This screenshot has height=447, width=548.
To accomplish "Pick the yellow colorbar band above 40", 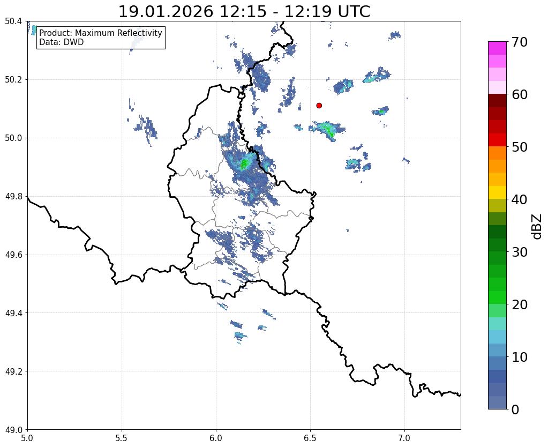I will coord(497,192).
